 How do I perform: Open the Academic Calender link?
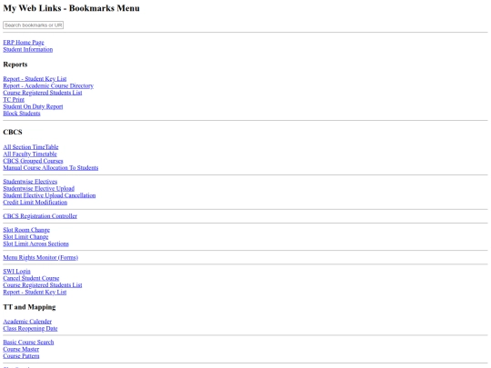coord(27,322)
